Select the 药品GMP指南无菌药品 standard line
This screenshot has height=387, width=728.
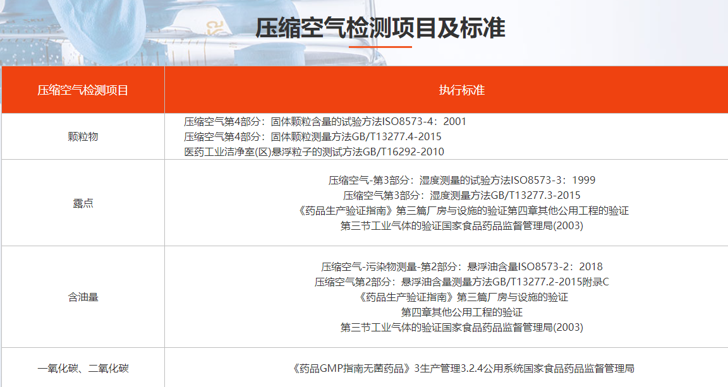[x=461, y=368]
